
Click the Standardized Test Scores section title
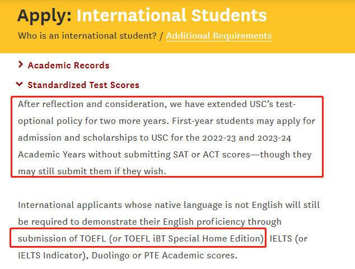(83, 85)
